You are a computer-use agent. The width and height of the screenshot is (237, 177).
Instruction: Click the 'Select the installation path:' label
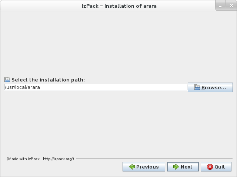coord(48,80)
